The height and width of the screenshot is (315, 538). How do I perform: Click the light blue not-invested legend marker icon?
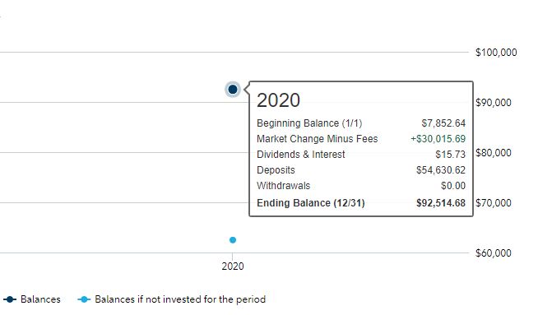pyautogui.click(x=84, y=299)
